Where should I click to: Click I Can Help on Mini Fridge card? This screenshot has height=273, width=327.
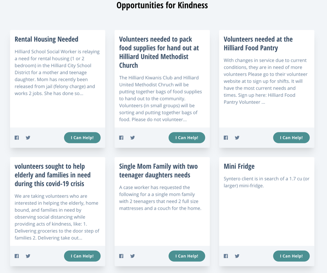point(291,256)
